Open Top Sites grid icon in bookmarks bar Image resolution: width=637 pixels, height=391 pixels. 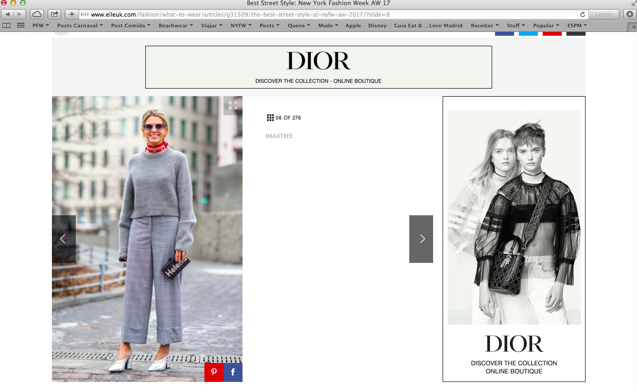point(20,26)
